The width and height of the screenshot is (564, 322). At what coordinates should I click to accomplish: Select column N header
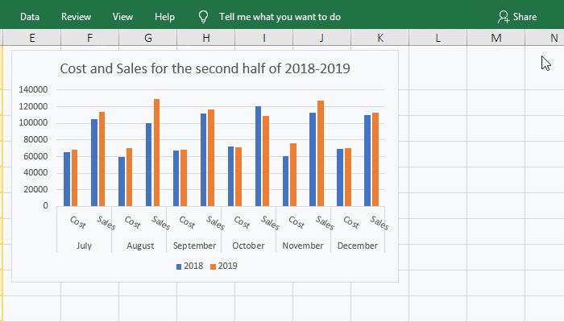point(553,38)
